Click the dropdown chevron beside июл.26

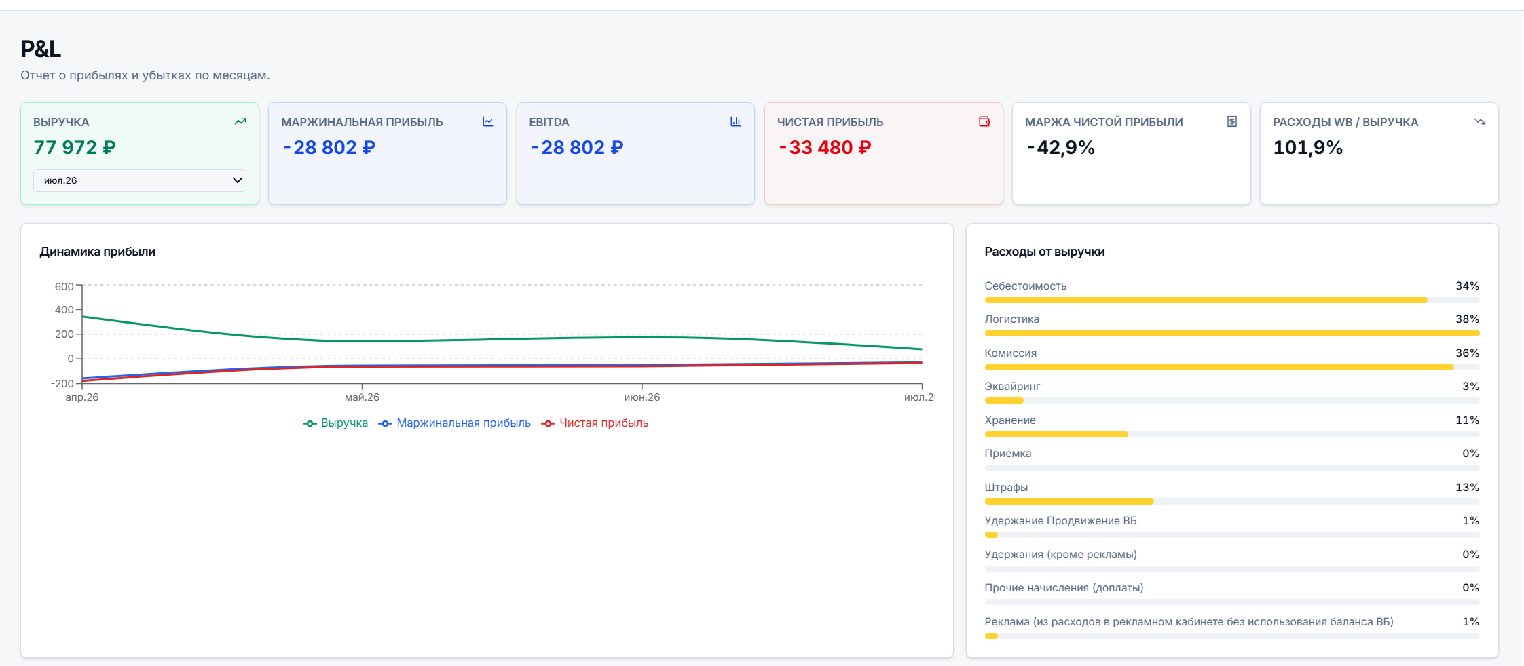click(x=237, y=180)
